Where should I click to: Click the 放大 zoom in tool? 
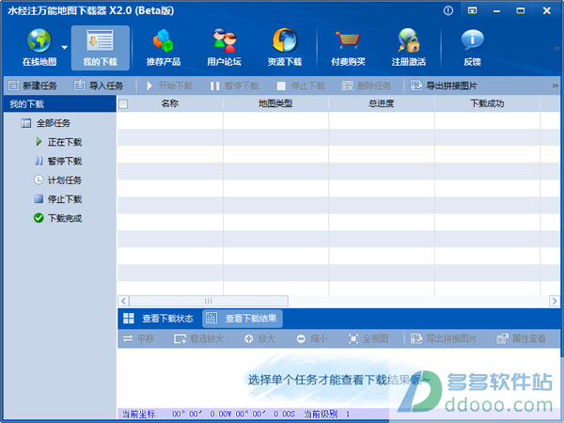click(259, 338)
